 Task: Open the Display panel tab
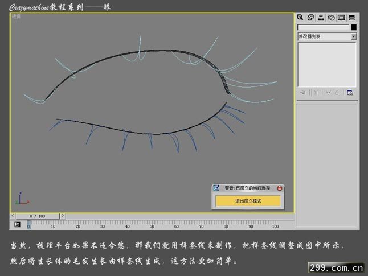[x=341, y=18]
